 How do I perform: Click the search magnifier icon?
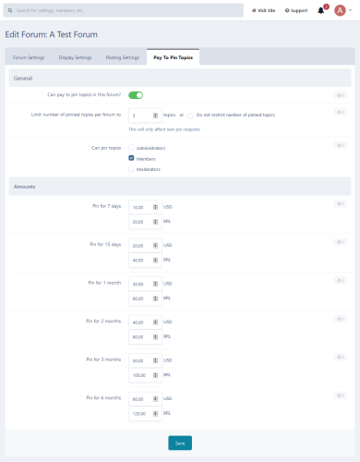point(10,10)
